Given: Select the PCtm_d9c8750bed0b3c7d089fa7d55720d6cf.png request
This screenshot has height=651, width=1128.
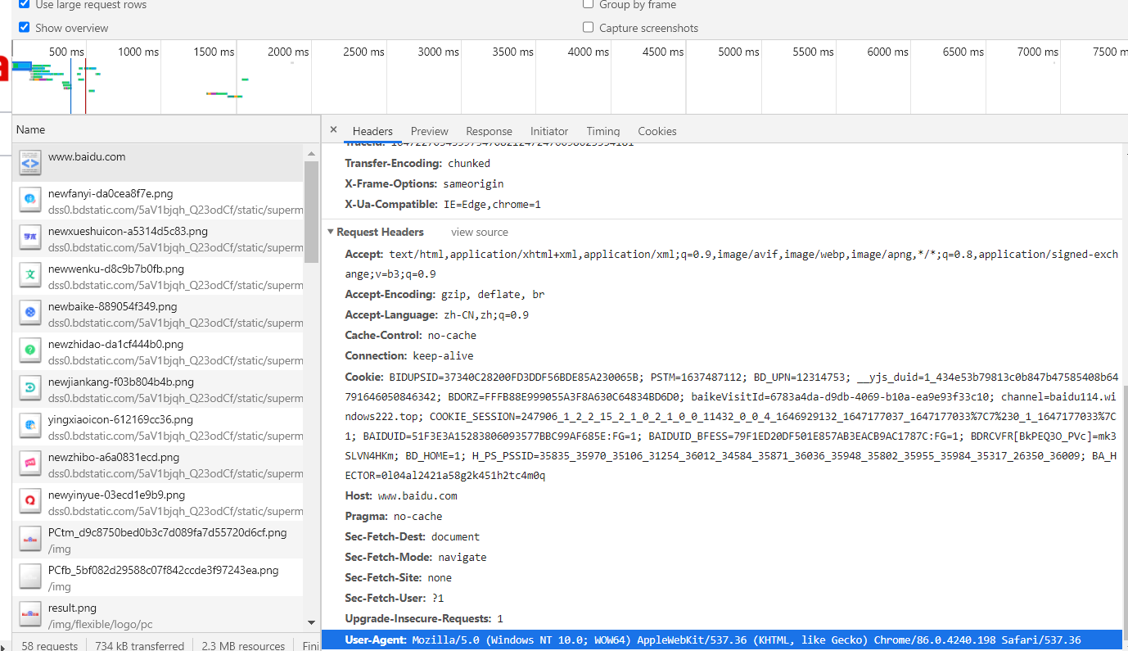Looking at the screenshot, I should click(x=158, y=539).
